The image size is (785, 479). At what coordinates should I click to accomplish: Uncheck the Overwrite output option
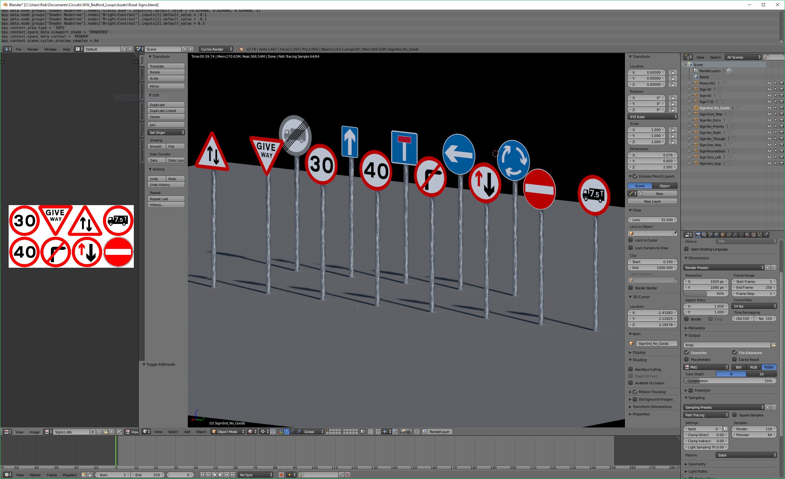click(x=687, y=353)
